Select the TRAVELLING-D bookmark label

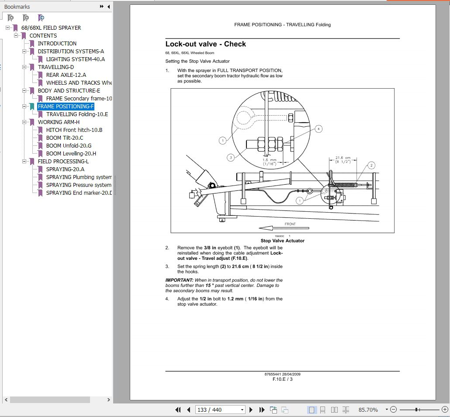pos(55,67)
